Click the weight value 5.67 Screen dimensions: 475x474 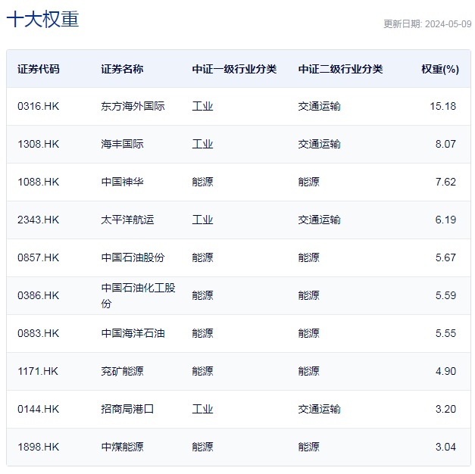445,257
